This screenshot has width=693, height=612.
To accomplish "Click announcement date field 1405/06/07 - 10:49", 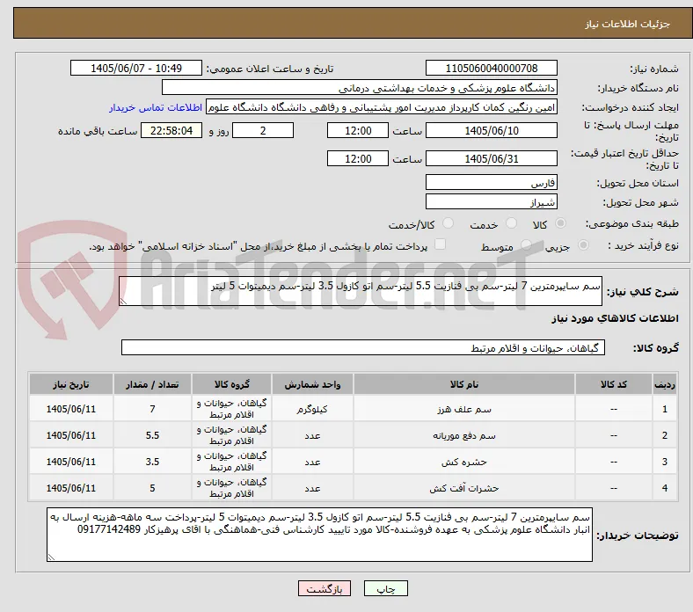I will pos(136,68).
